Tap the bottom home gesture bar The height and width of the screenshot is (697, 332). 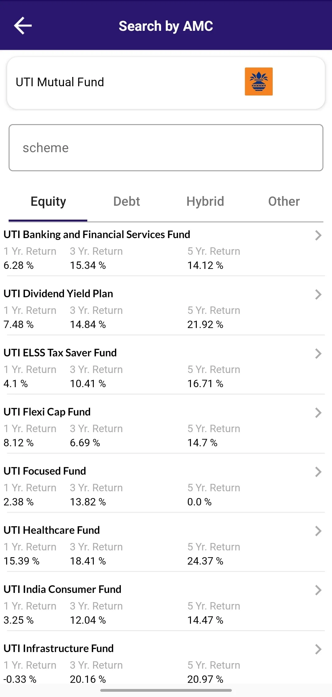pos(166,690)
